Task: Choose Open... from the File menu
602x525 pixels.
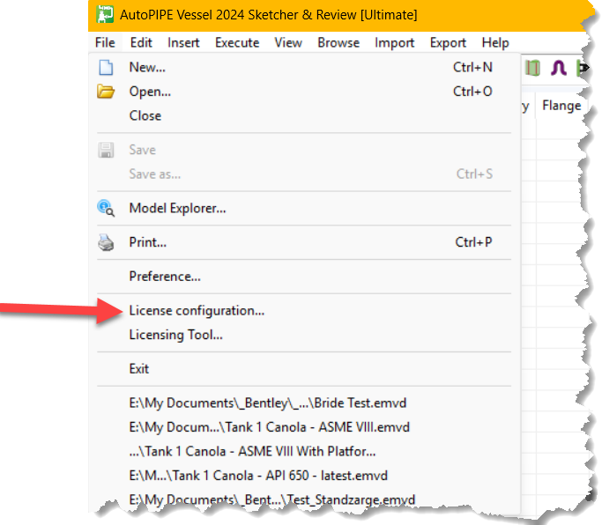Action: point(304,92)
